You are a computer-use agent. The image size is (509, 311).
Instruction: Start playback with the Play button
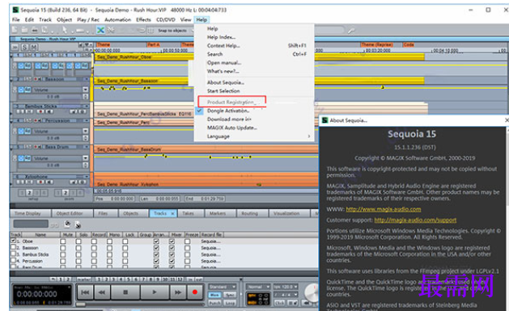(x=155, y=292)
